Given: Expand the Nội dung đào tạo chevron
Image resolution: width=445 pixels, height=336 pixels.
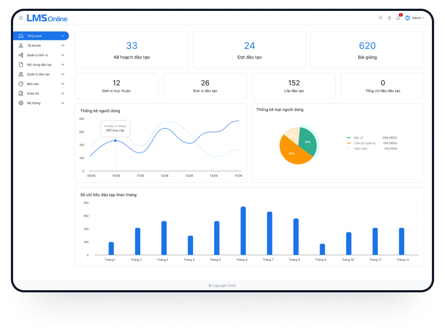Looking at the screenshot, I should 63,64.
